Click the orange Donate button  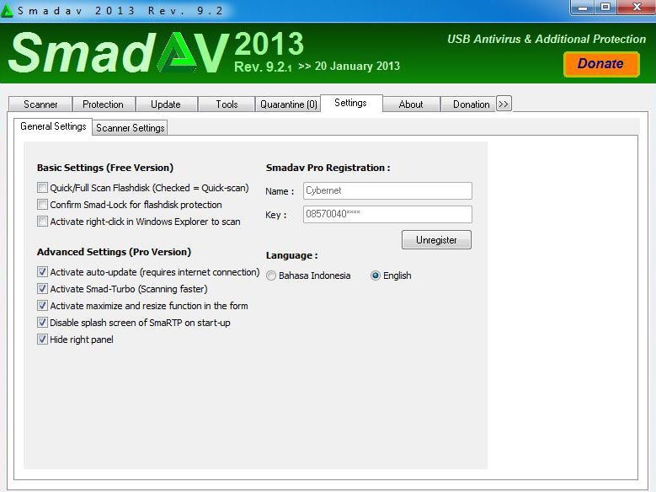pos(601,64)
